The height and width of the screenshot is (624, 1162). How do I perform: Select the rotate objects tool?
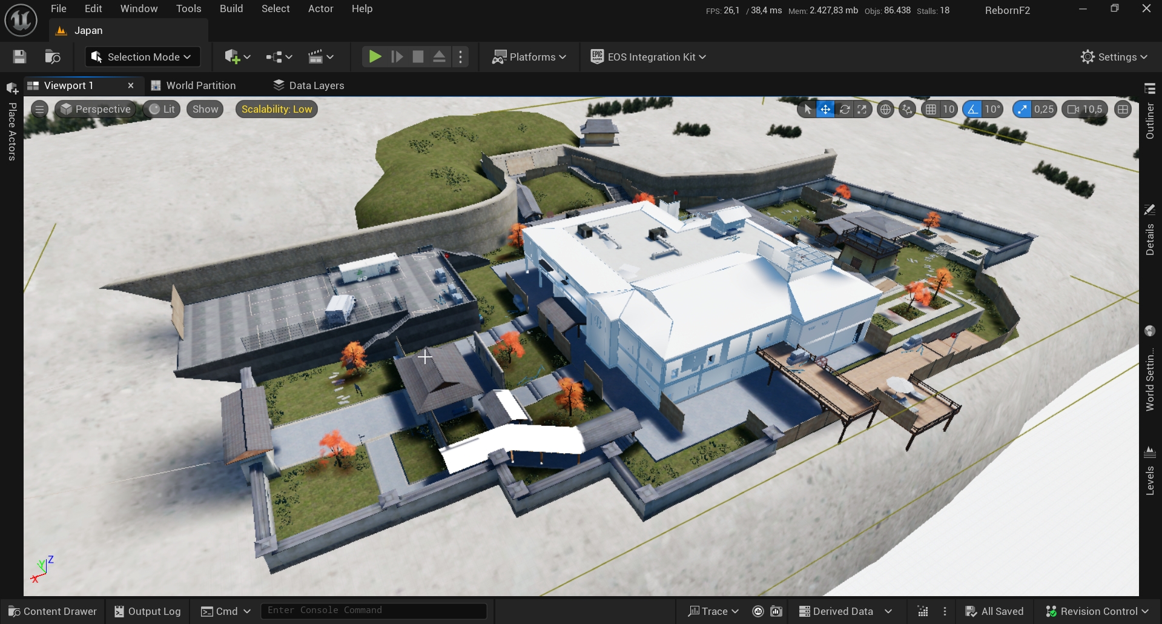pyautogui.click(x=844, y=110)
